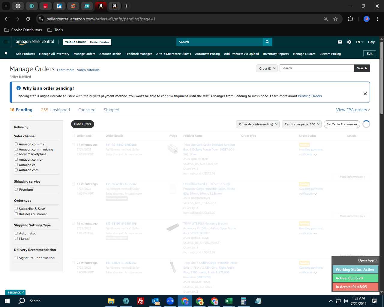Click the magnifier search button in header
Image resolution: width=384 pixels, height=307 pixels.
(x=267, y=42)
